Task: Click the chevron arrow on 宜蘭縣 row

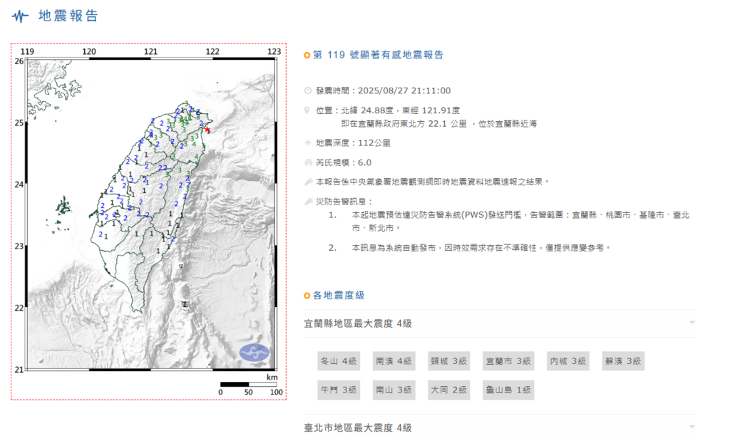Action: [691, 323]
